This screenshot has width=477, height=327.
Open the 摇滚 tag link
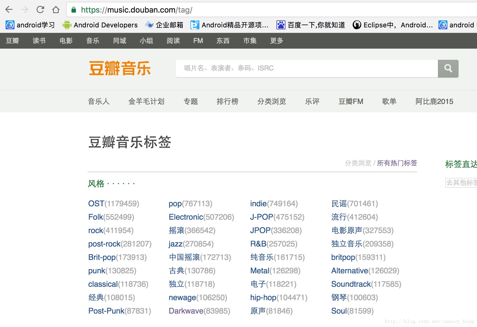(x=177, y=230)
